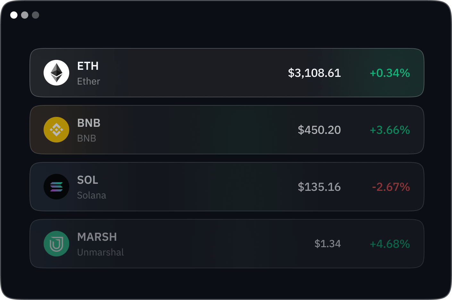Click the +4.68% change for MARSH

coord(389,244)
